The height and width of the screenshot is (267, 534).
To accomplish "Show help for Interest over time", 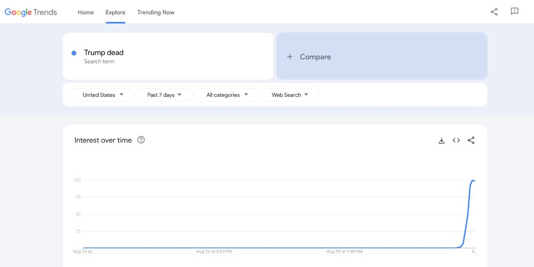I will 141,139.
